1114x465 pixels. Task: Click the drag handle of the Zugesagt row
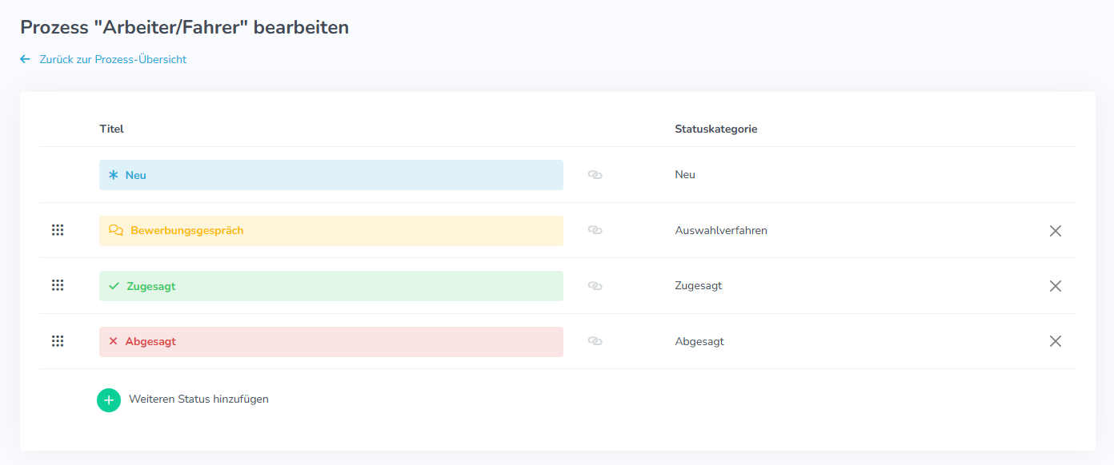[58, 285]
